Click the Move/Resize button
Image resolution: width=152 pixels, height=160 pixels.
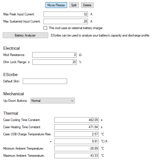(56, 5)
